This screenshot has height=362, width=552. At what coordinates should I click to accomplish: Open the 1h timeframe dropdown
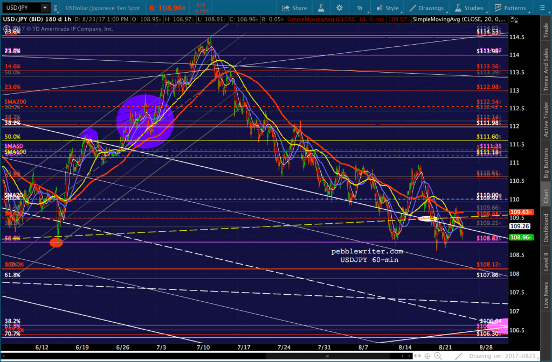[x=361, y=8]
